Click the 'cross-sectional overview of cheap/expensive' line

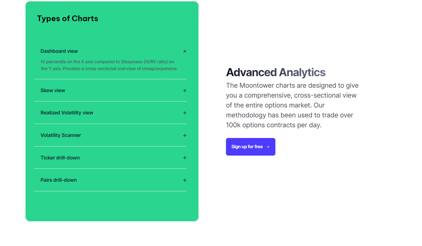(x=109, y=69)
